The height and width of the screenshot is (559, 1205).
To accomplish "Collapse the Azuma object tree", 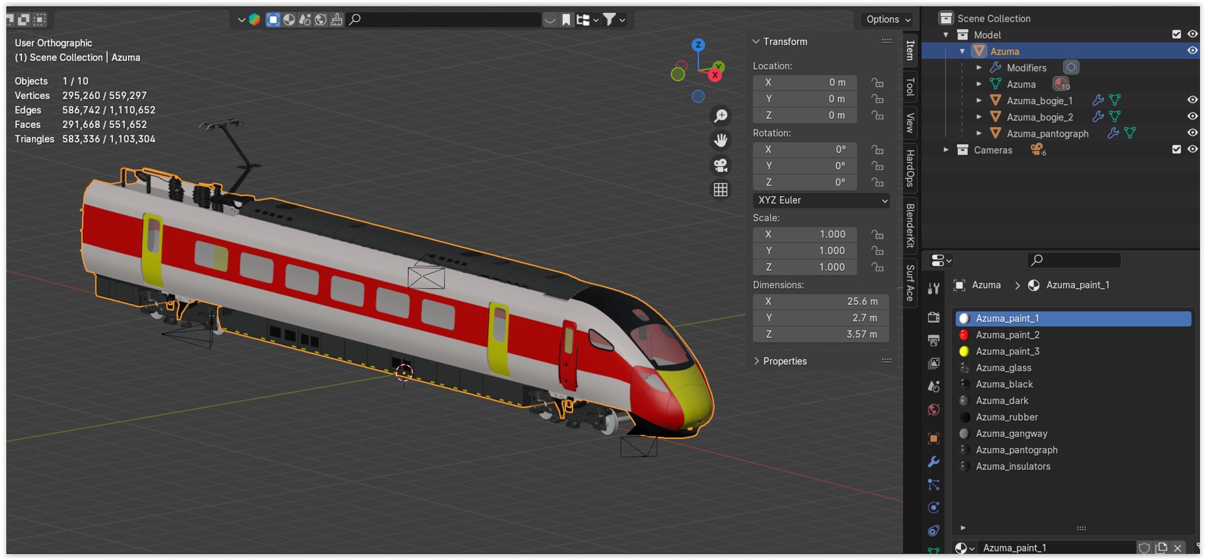I will click(962, 51).
